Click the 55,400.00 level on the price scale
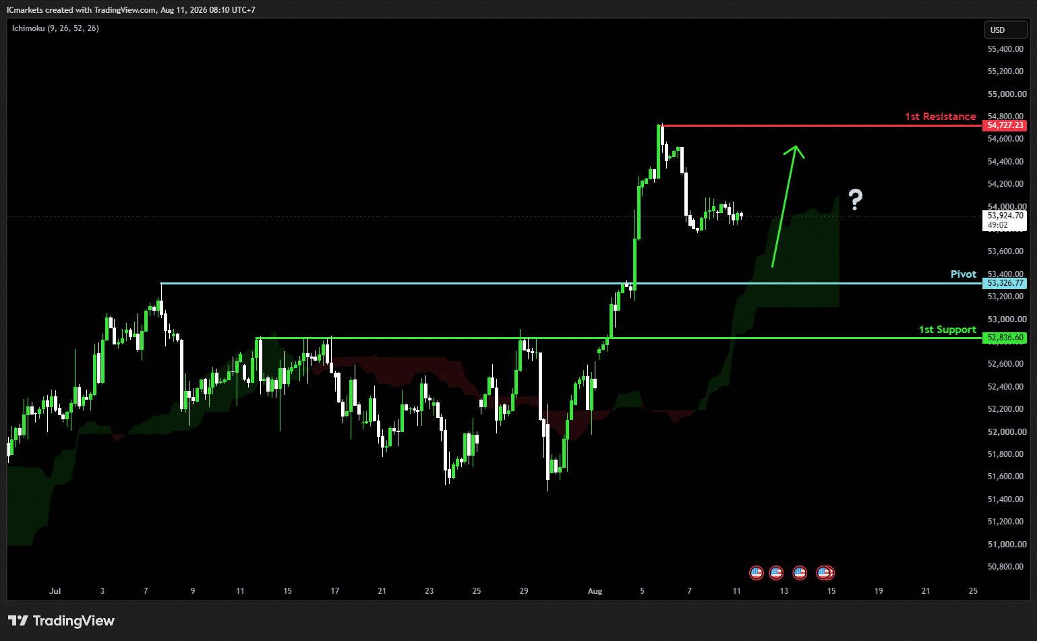The height and width of the screenshot is (641, 1037). click(x=1005, y=49)
